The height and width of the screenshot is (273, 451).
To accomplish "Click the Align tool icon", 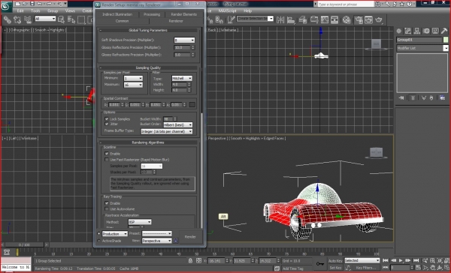I will (291, 19).
